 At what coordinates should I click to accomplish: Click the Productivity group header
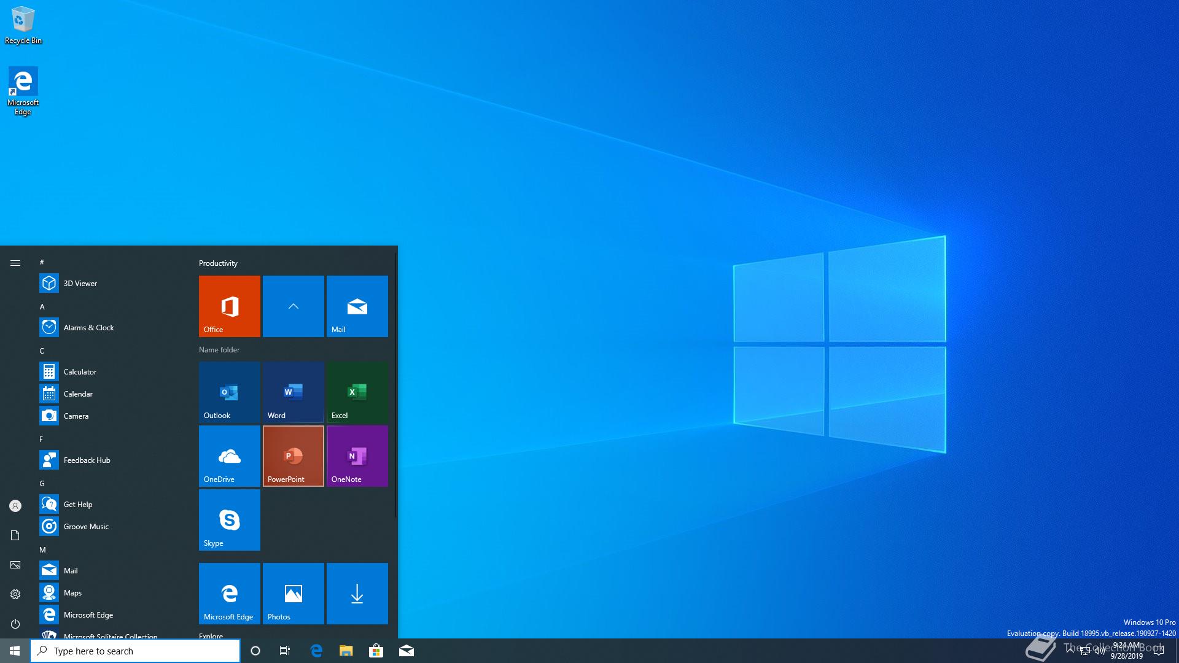(x=218, y=263)
